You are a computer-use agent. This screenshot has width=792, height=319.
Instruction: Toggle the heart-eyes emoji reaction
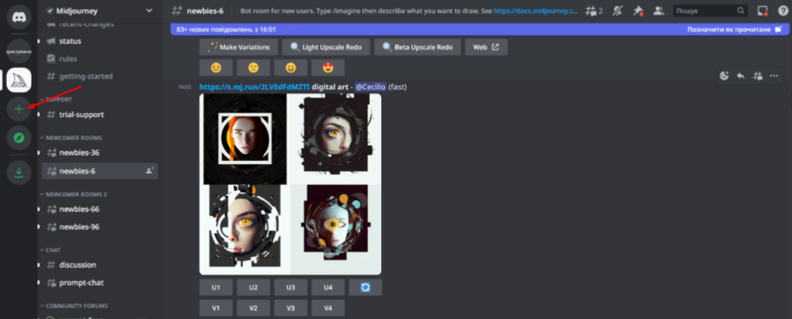[328, 67]
